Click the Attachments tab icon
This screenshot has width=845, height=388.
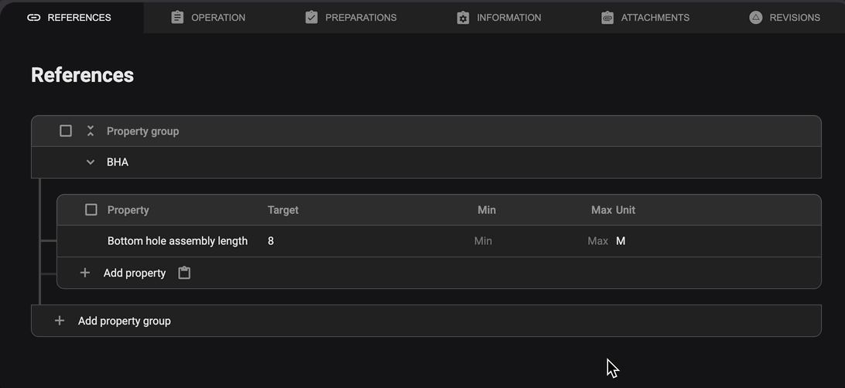[607, 18]
